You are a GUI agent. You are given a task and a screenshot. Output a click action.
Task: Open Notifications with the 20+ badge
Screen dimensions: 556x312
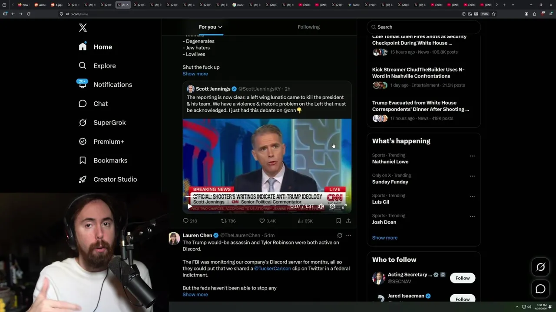click(105, 84)
